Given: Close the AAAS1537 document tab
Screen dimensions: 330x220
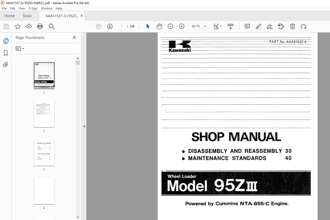Looking at the screenshot, I should coord(82,16).
